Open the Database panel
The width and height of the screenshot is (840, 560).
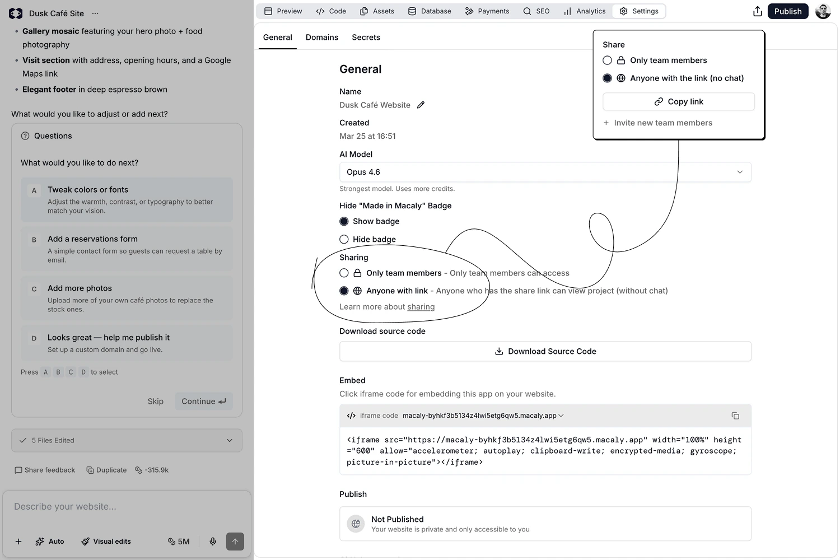413,11
